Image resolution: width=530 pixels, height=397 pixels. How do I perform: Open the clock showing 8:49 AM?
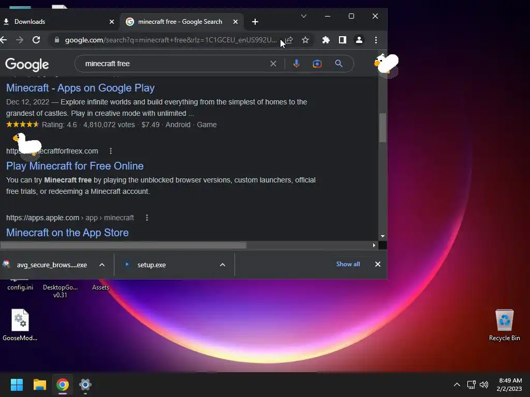[x=509, y=385]
